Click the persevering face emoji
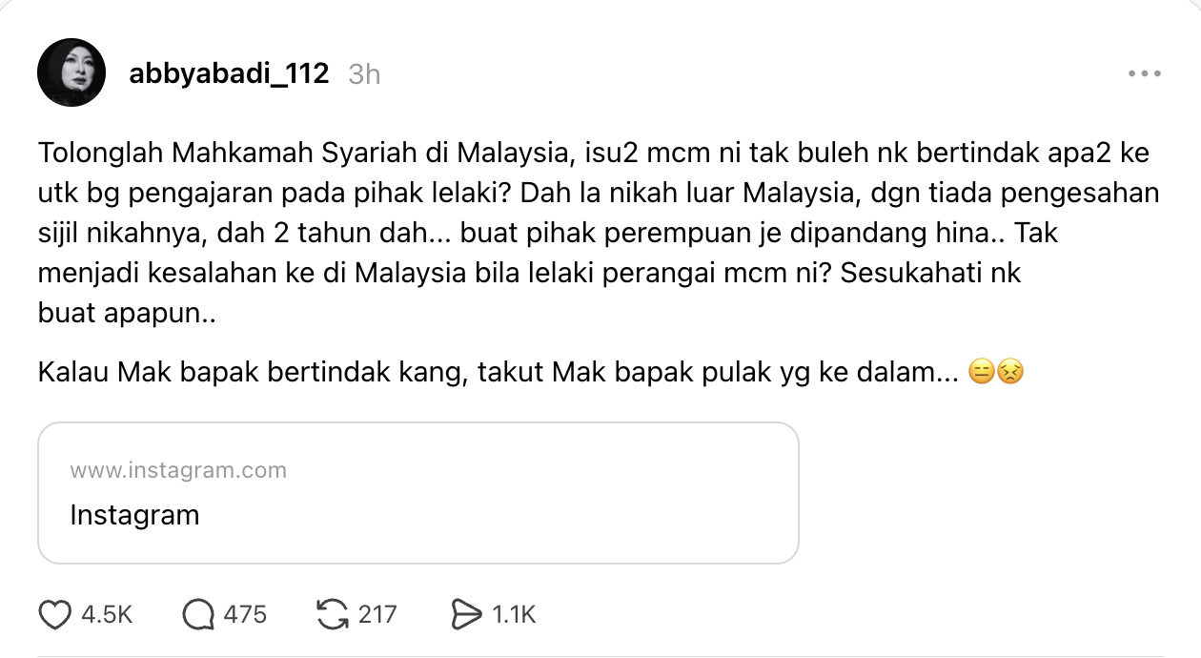This screenshot has height=658, width=1201. tap(1009, 372)
